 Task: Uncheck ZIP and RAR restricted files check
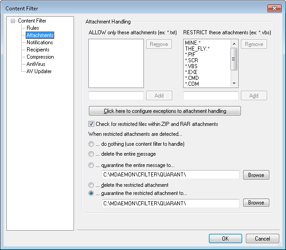[92, 124]
